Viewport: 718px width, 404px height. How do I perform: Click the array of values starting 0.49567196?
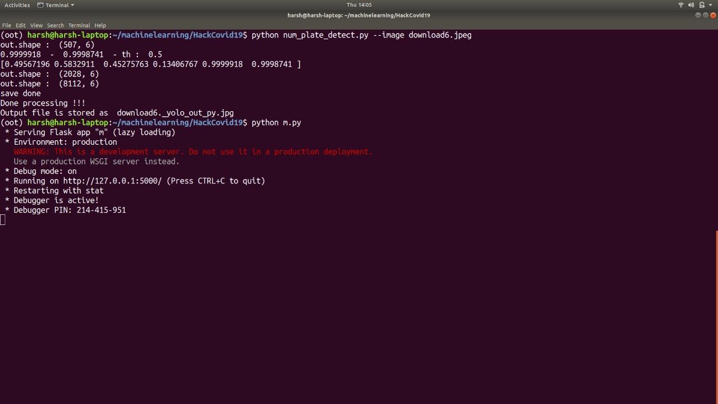click(x=150, y=64)
